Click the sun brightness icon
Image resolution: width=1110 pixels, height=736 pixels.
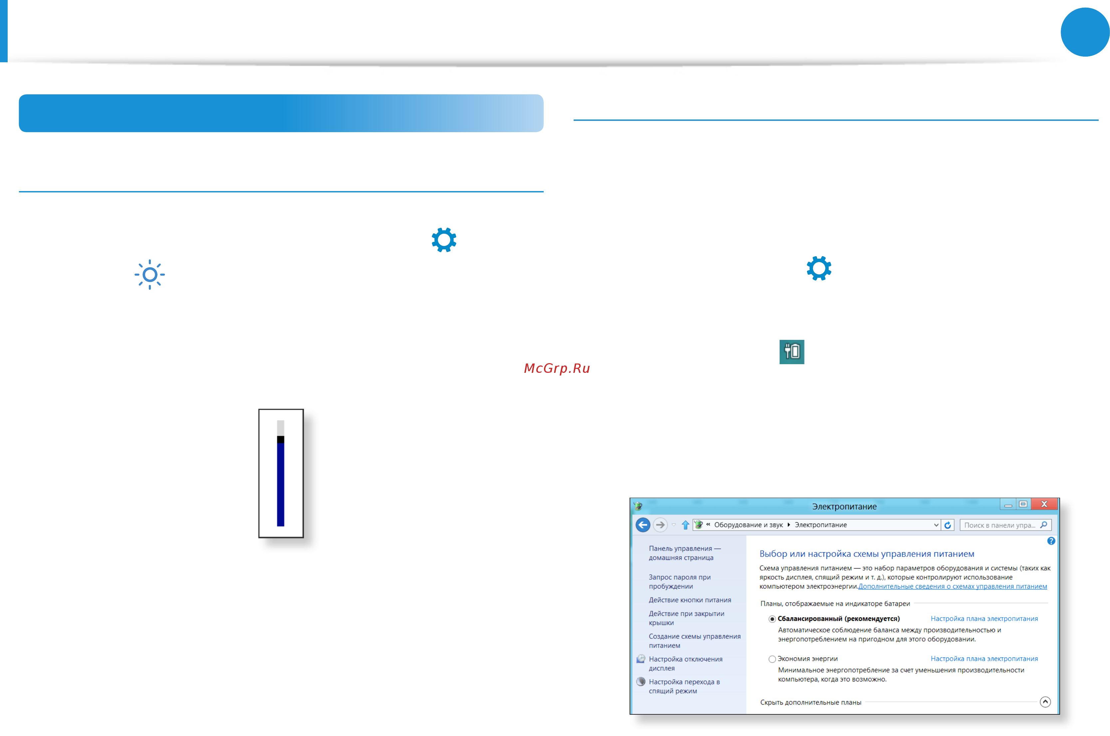tap(149, 275)
